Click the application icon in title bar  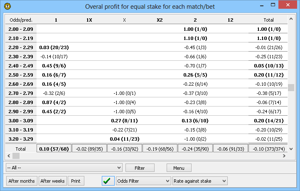7,6
